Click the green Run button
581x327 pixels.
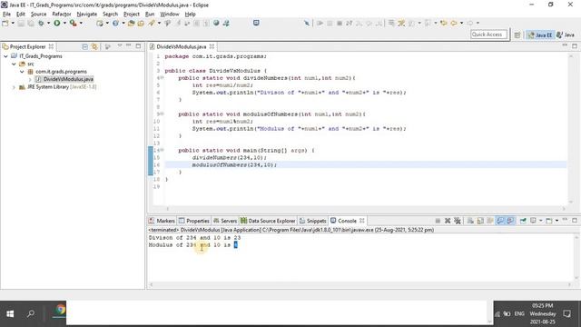[x=57, y=23]
